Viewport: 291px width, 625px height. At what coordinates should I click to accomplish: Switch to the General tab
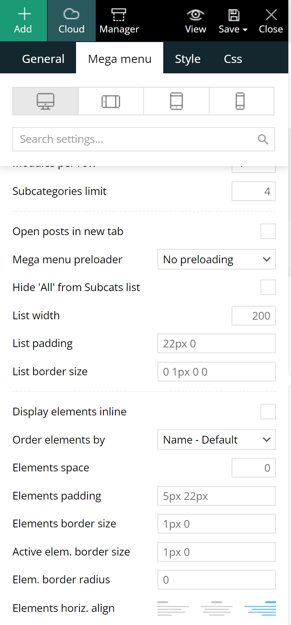(x=43, y=59)
